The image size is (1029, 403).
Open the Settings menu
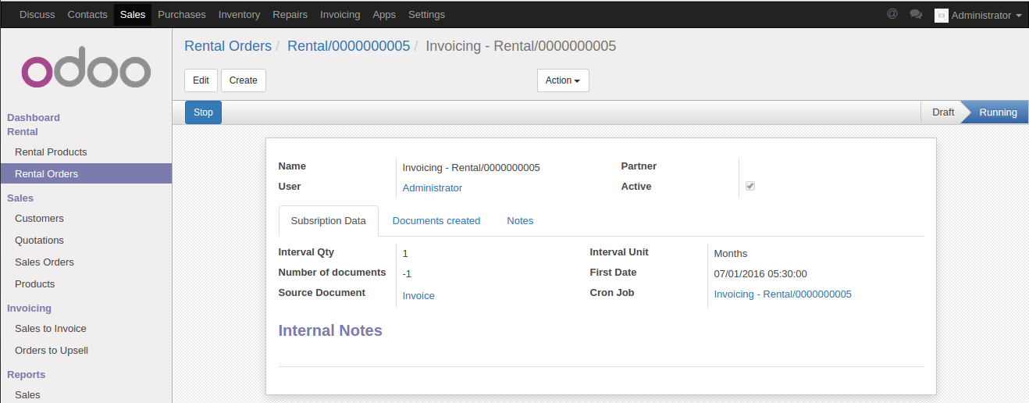pos(426,15)
